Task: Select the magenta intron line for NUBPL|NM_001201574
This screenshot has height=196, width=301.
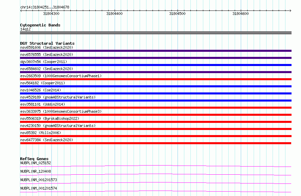Action: (x=156, y=191)
